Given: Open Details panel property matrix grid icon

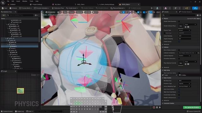Looking at the screenshot, I should pos(198,15).
